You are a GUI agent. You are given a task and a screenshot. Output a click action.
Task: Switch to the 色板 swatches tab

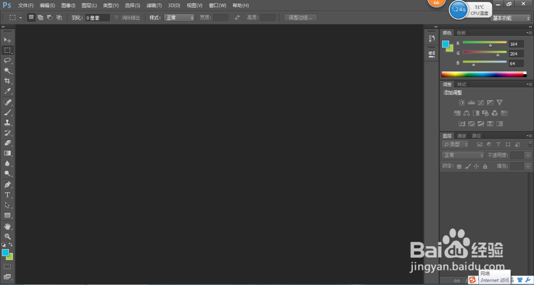pyautogui.click(x=461, y=33)
